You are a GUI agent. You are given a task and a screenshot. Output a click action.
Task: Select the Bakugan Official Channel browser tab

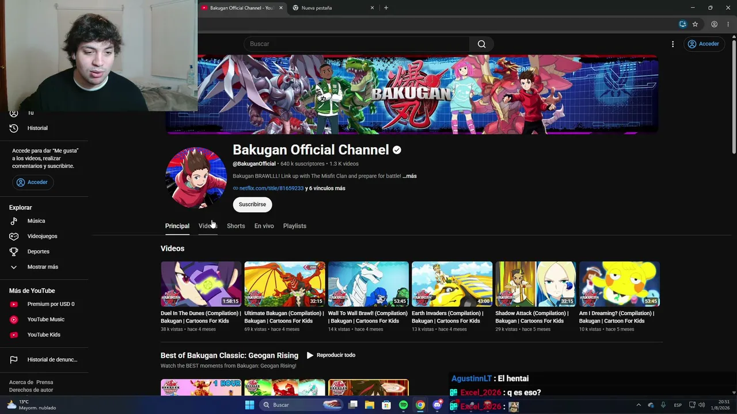coord(242,8)
